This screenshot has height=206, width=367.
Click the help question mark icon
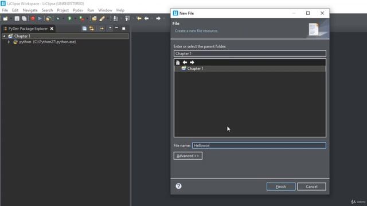tap(178, 186)
